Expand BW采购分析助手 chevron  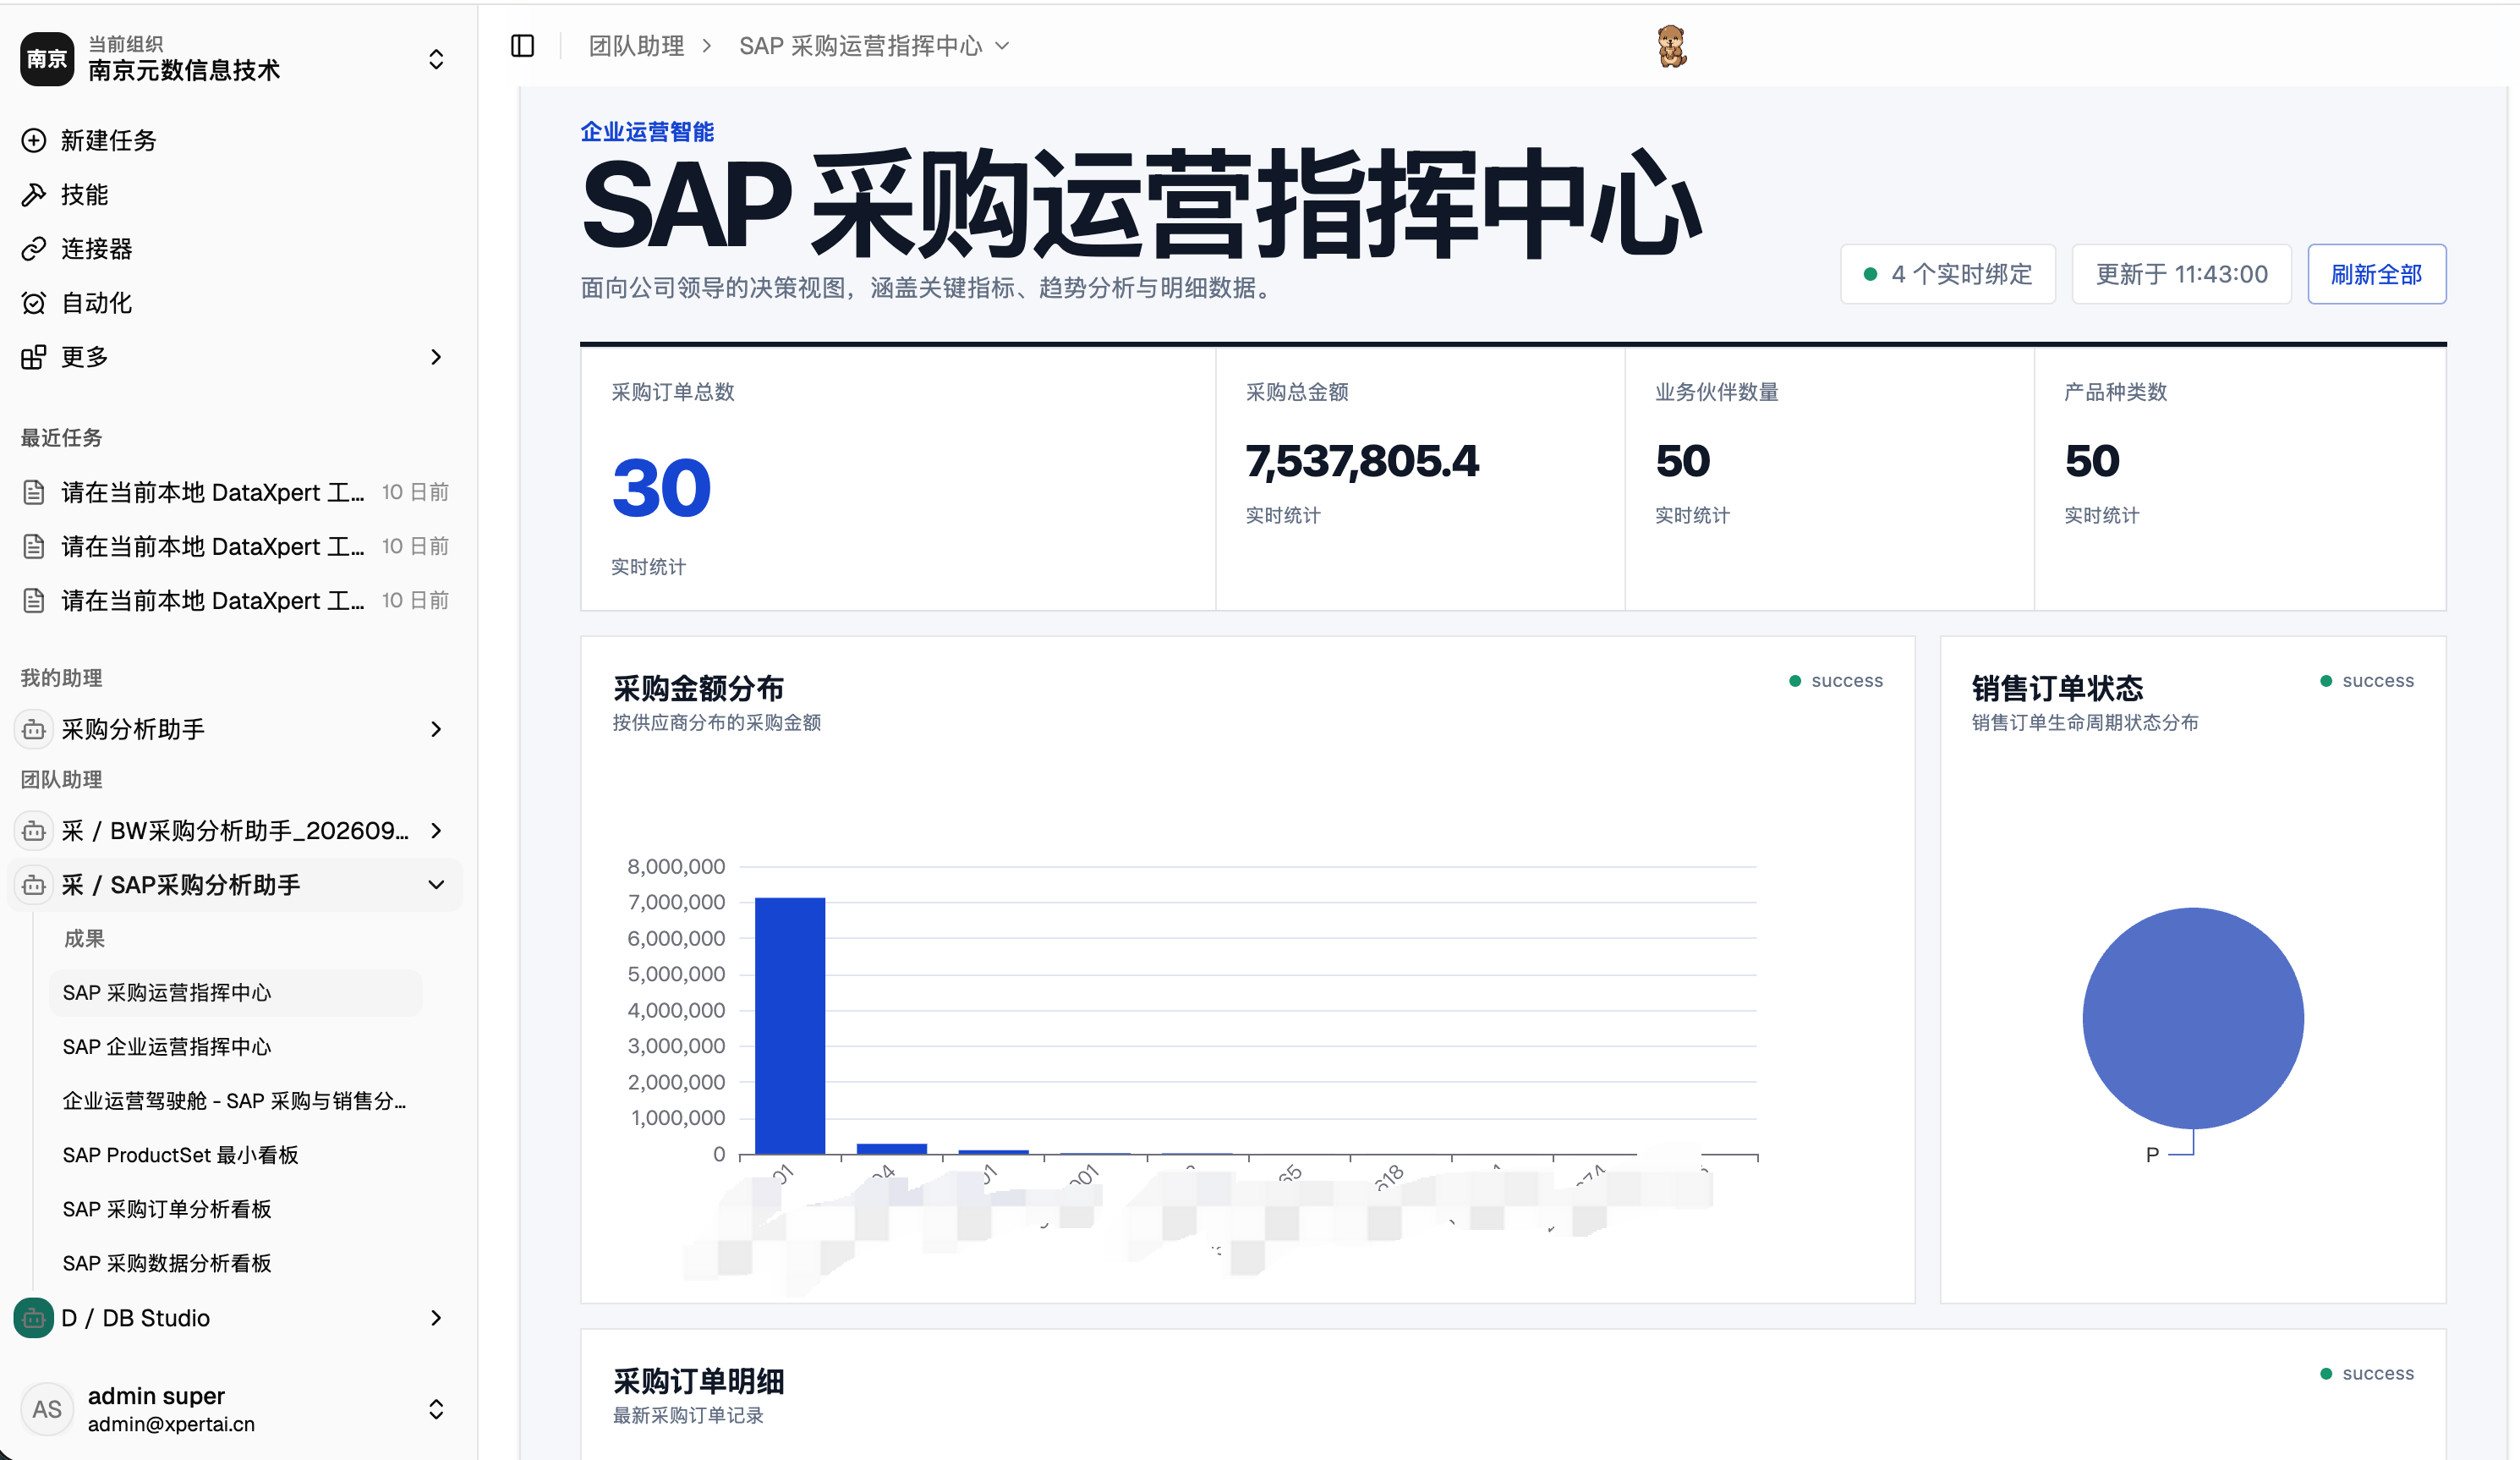coord(436,830)
